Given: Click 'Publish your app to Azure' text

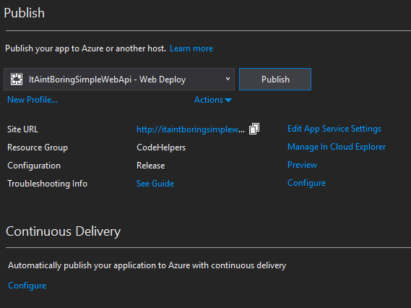Looking at the screenshot, I should [85, 48].
